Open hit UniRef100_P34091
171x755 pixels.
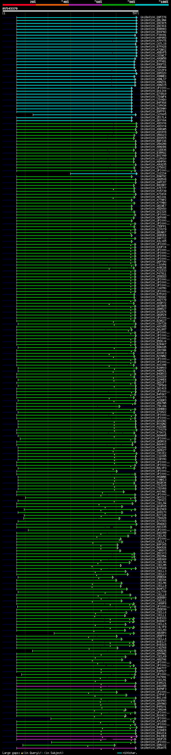click(153, 35)
